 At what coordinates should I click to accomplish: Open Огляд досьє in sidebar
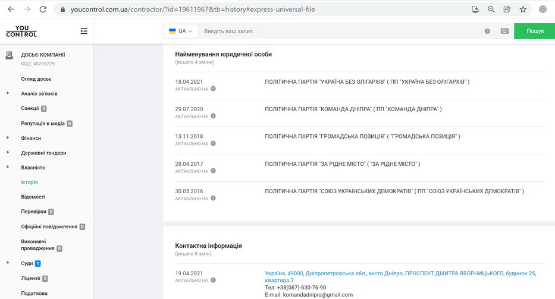pyautogui.click(x=36, y=79)
